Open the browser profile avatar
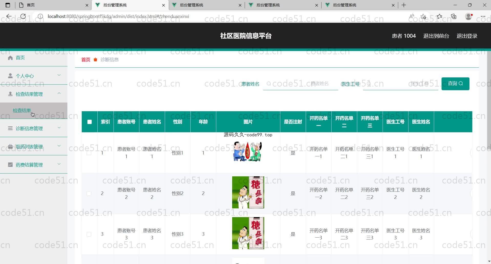The height and width of the screenshot is (264, 491). point(469,16)
